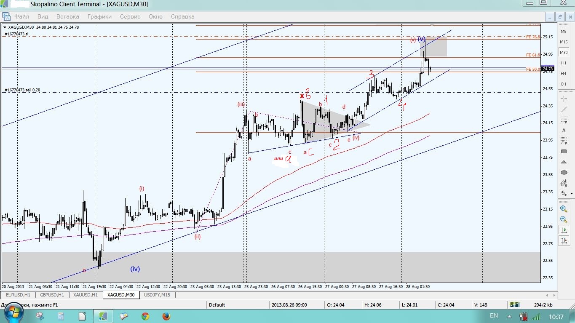Toggle chart shift button
This screenshot has height=323, width=575.
click(564, 240)
